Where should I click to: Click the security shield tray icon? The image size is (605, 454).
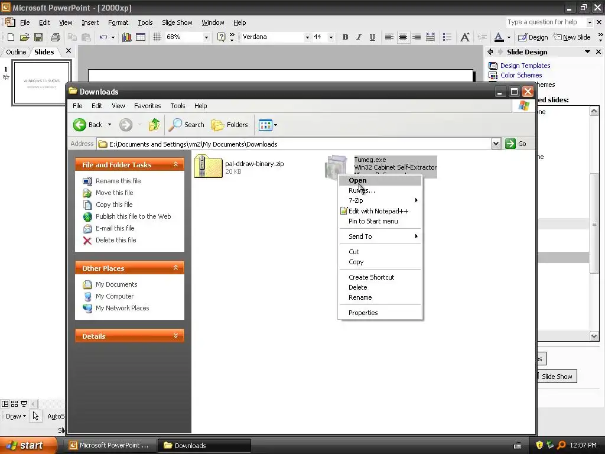click(539, 445)
